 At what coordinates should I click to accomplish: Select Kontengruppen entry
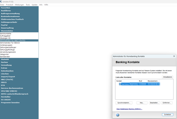19,45
